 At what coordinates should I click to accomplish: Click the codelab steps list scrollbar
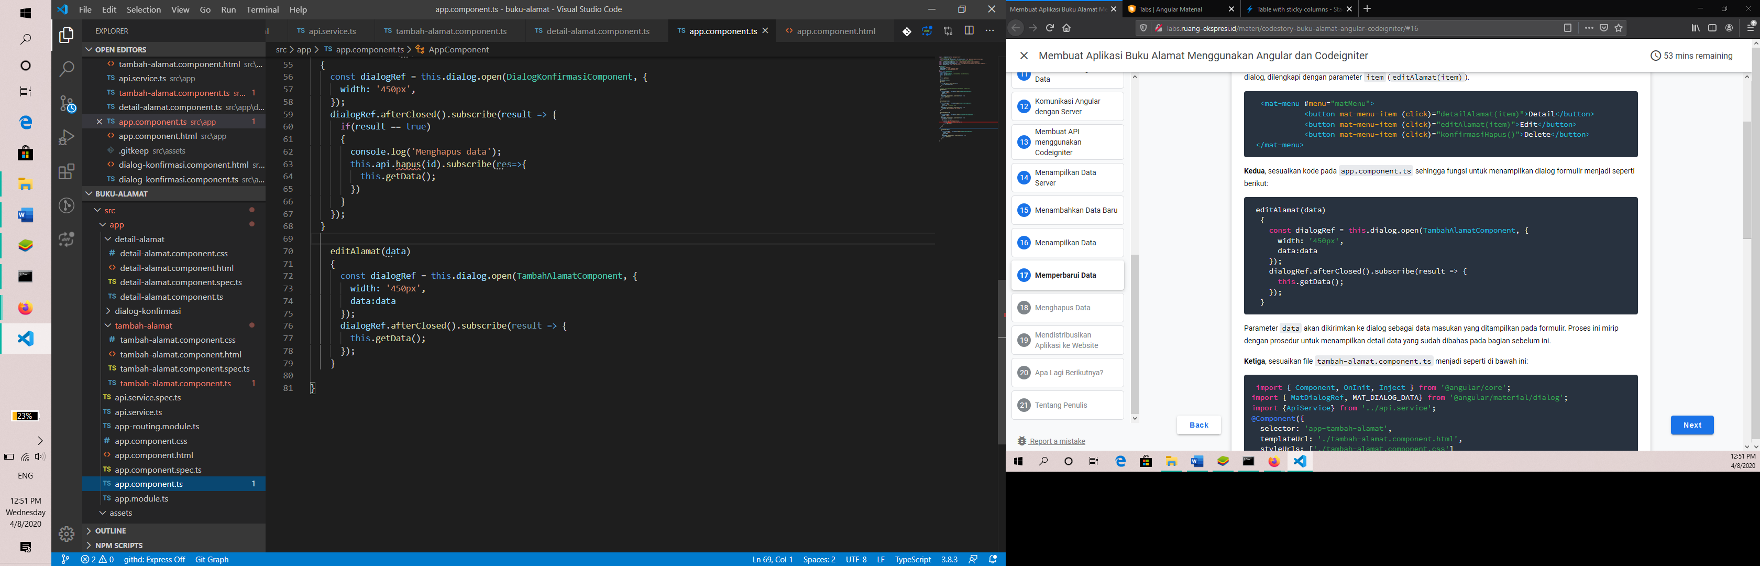1135,335
